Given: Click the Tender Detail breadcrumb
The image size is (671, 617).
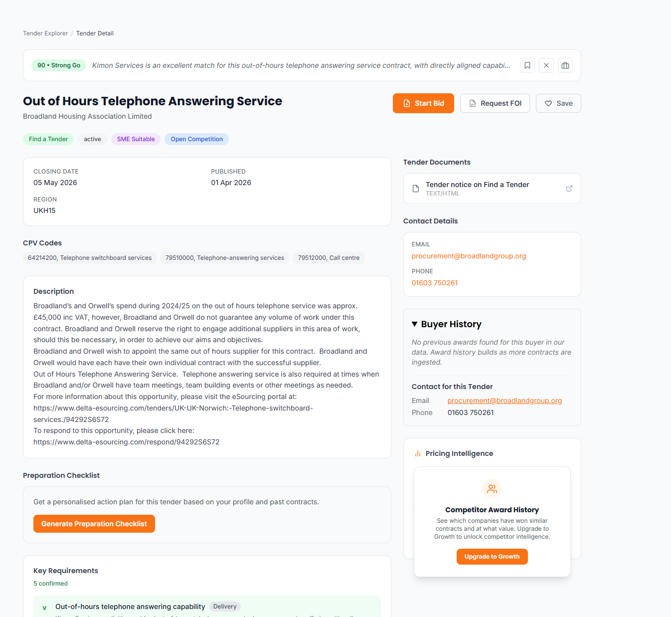Looking at the screenshot, I should (95, 33).
